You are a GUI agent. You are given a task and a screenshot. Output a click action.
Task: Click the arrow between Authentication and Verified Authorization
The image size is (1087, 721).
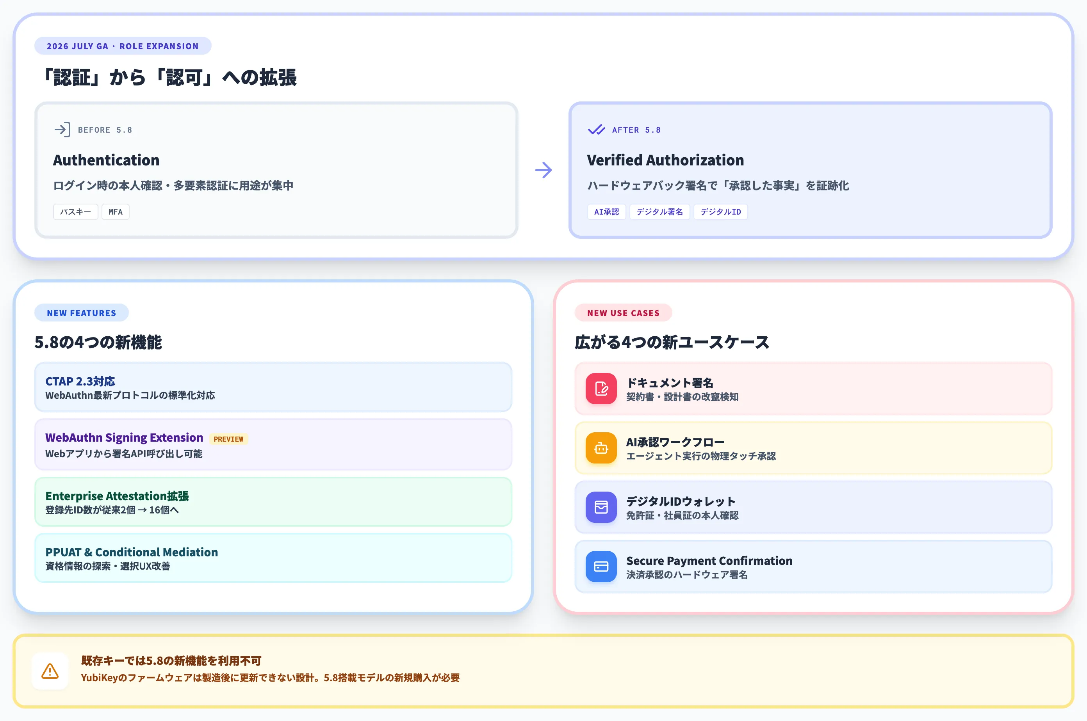[543, 170]
